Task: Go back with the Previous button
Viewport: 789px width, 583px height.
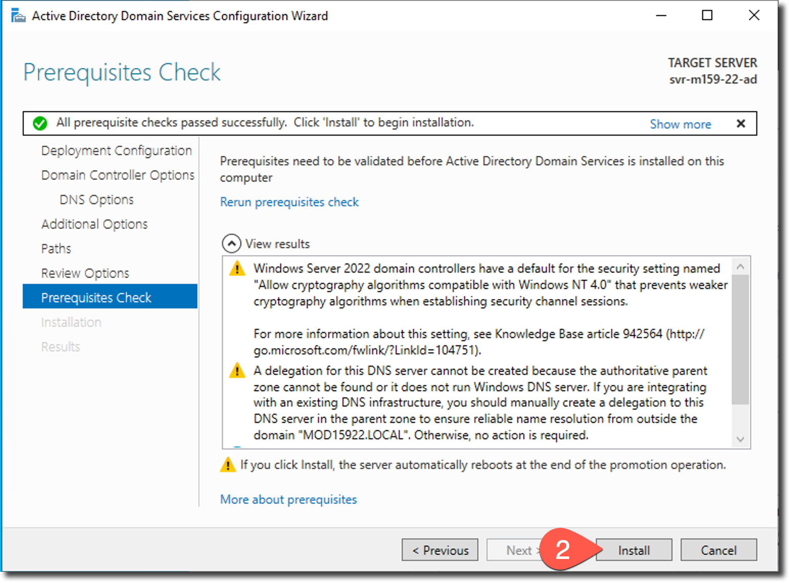Action: point(440,550)
